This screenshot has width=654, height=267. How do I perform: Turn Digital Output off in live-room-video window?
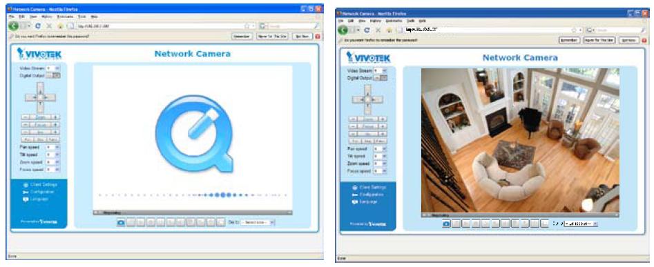coord(384,78)
